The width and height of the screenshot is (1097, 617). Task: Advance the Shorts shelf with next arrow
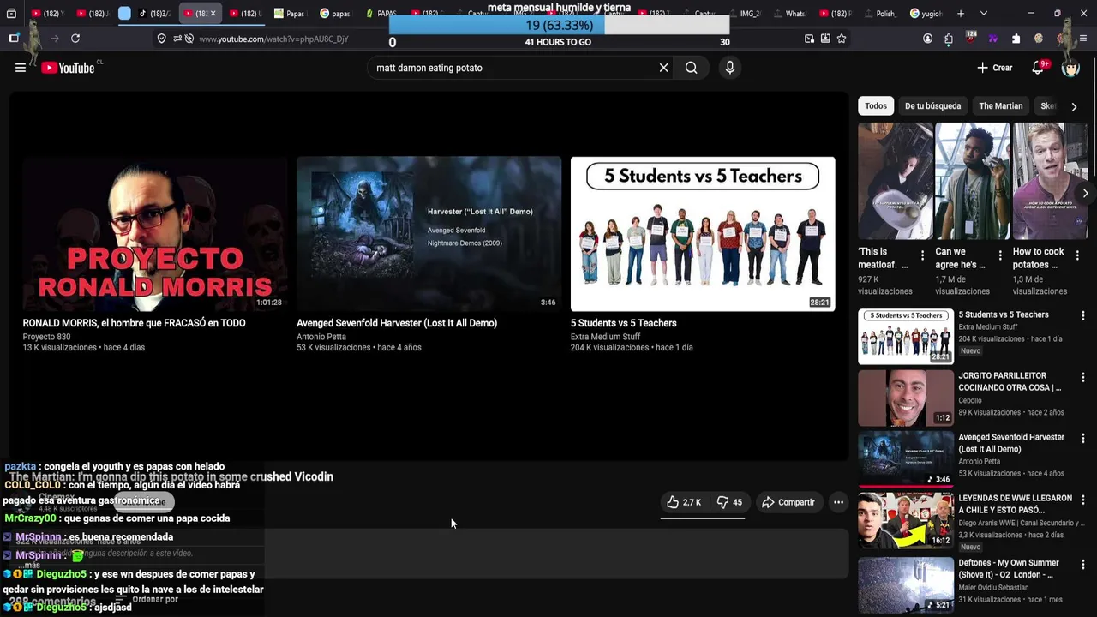point(1085,194)
